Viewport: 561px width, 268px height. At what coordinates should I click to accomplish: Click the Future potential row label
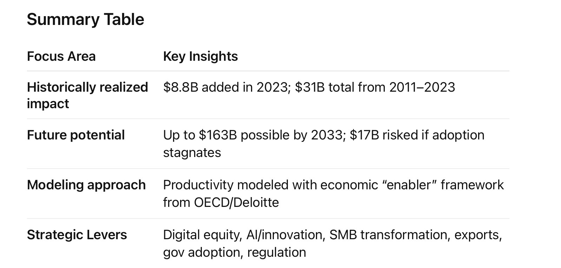tap(76, 135)
